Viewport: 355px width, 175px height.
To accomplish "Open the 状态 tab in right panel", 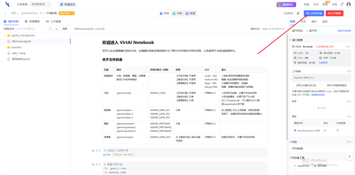I will pos(303,22).
